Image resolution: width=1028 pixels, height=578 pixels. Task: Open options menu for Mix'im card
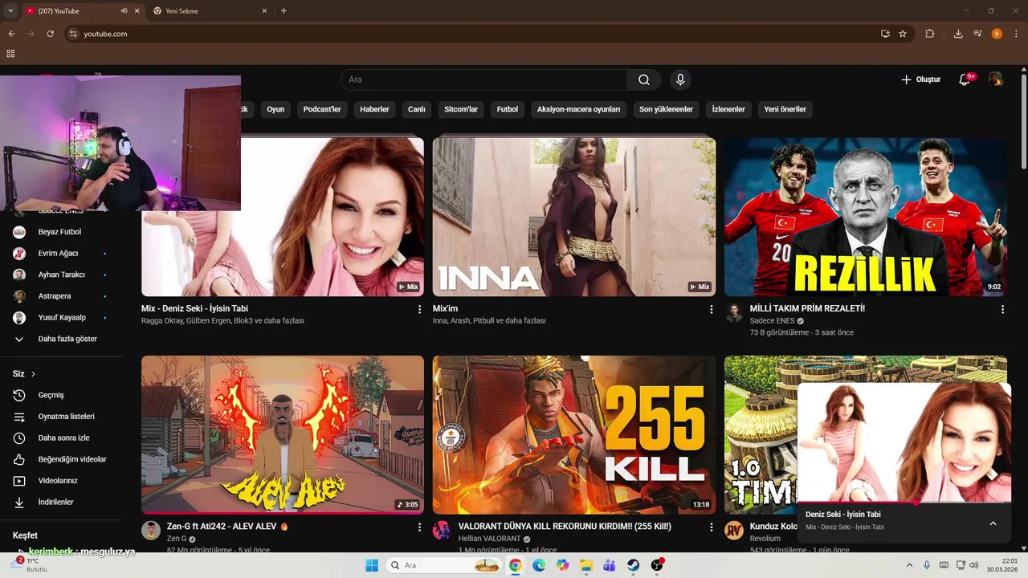coord(711,309)
